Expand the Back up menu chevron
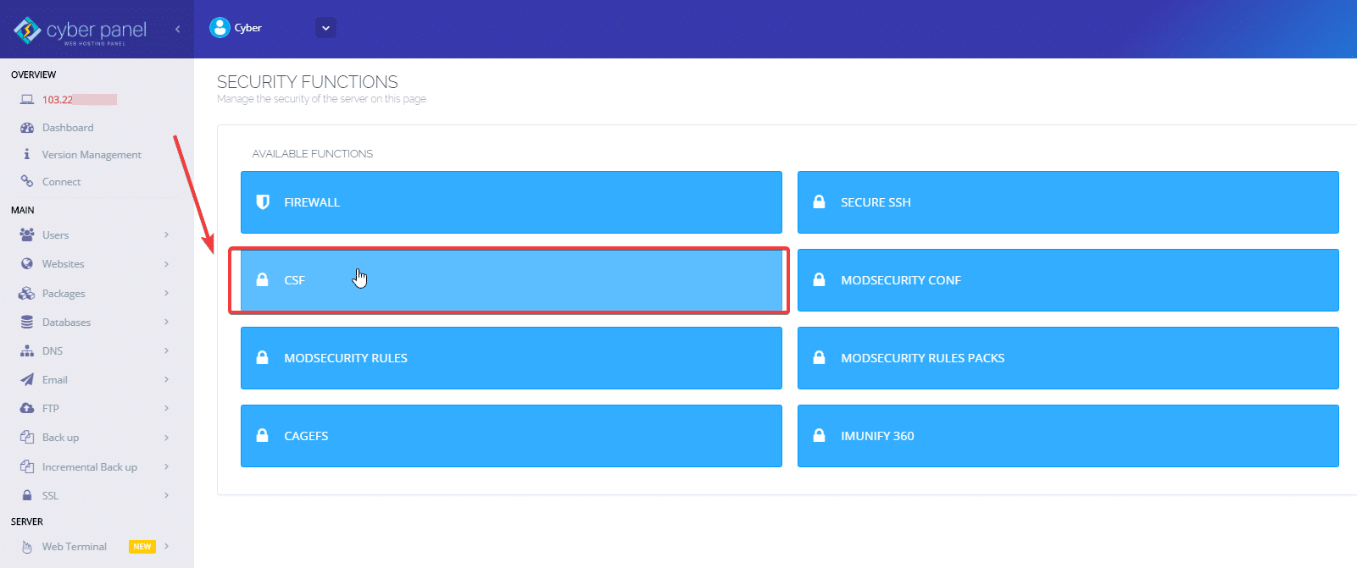Image resolution: width=1357 pixels, height=568 pixels. click(166, 438)
